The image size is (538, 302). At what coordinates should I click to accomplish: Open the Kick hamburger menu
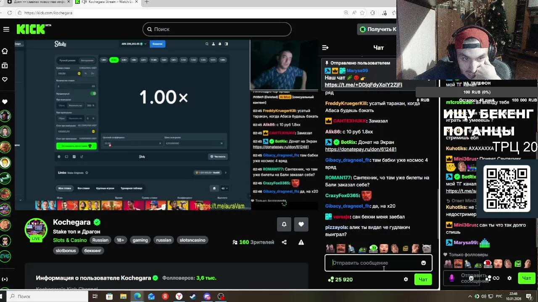6,29
